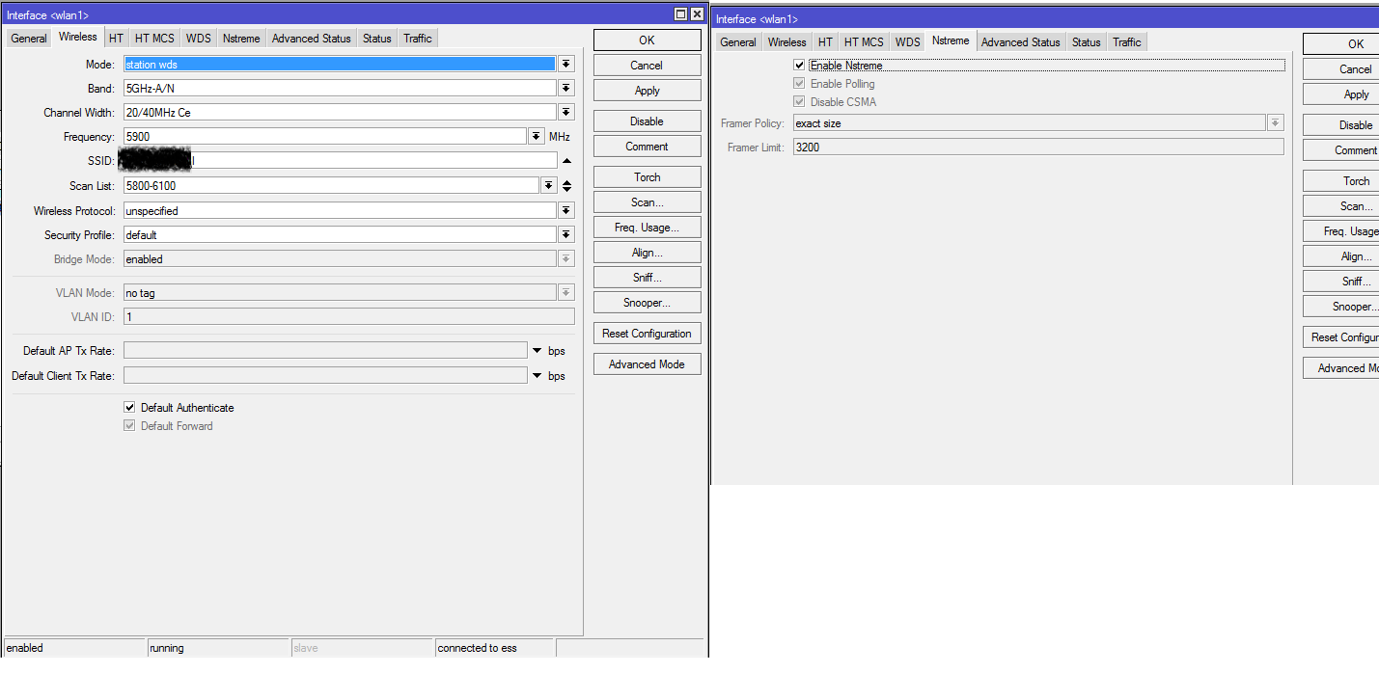The image size is (1379, 673).
Task: Open Align... in left window
Action: [x=648, y=253]
